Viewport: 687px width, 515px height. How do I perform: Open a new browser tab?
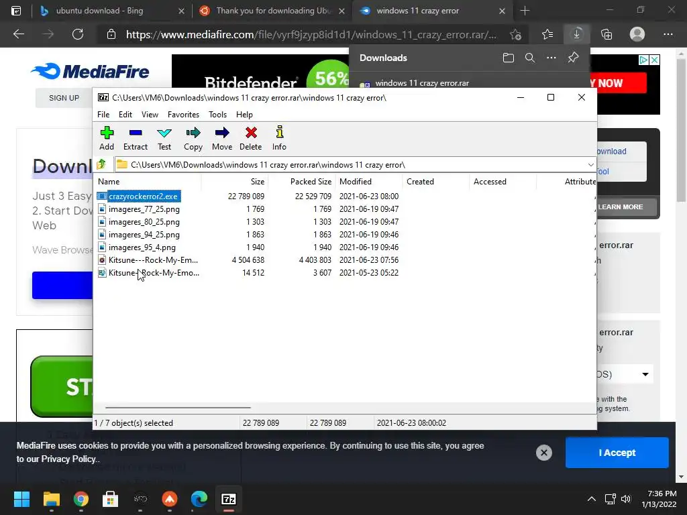pyautogui.click(x=525, y=11)
